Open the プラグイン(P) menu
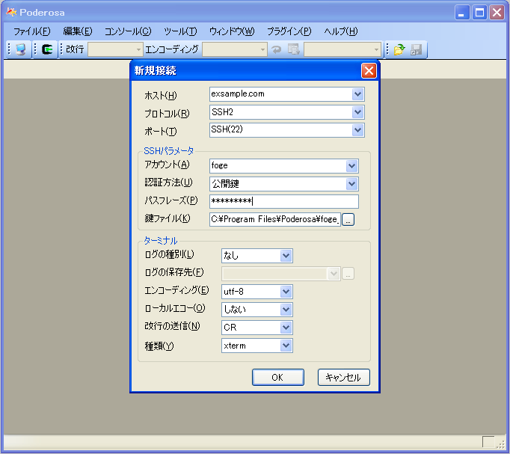Image resolution: width=510 pixels, height=454 pixels. coord(289,31)
